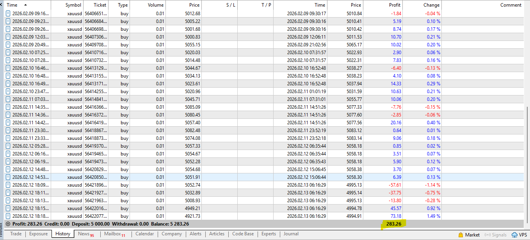Click the document icon of the row with open price 5055.15
This screenshot has width=530, height=240.
[x=8, y=44]
